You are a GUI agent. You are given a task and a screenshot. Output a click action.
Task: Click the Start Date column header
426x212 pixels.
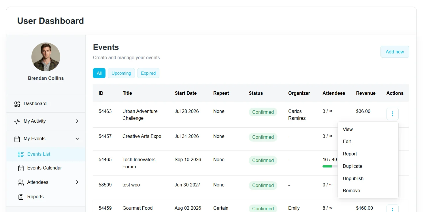click(186, 93)
